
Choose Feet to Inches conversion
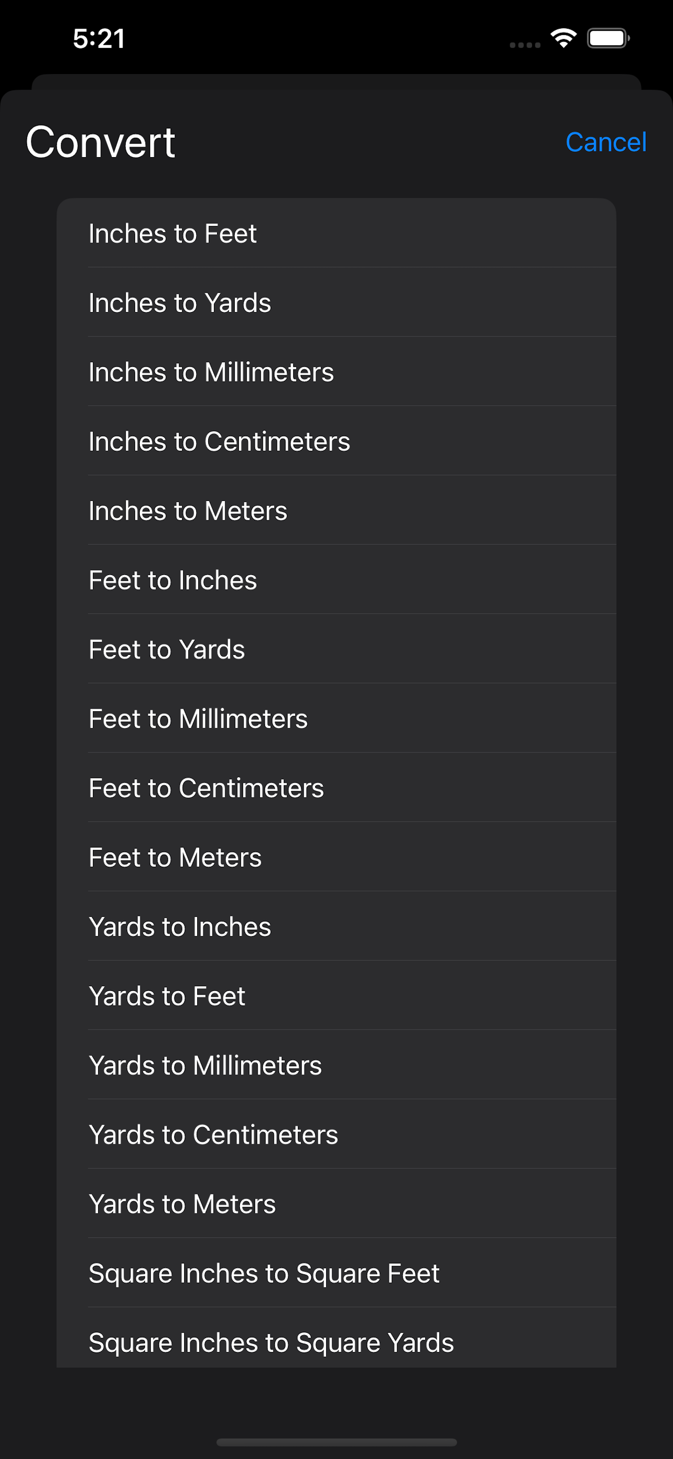(336, 579)
